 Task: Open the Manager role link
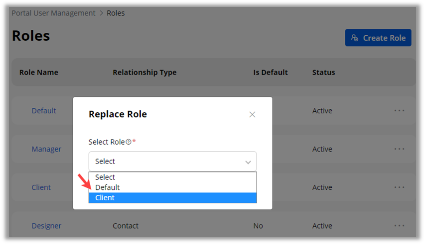click(46, 149)
